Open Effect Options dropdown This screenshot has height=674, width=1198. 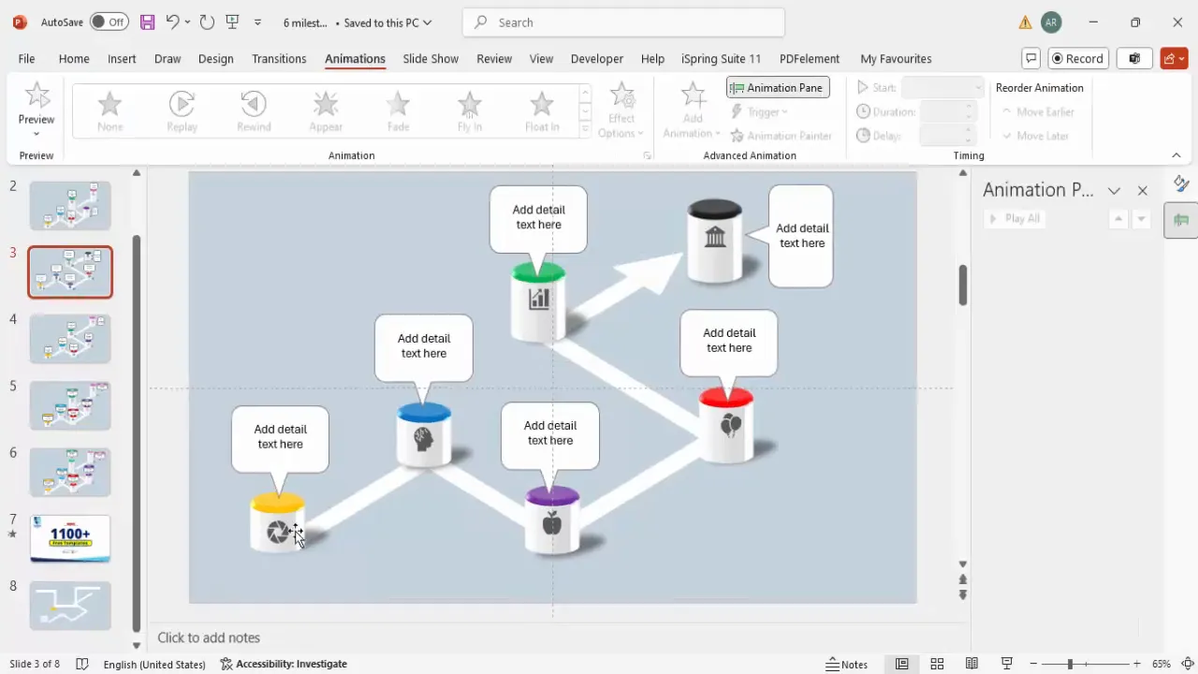tap(621, 111)
